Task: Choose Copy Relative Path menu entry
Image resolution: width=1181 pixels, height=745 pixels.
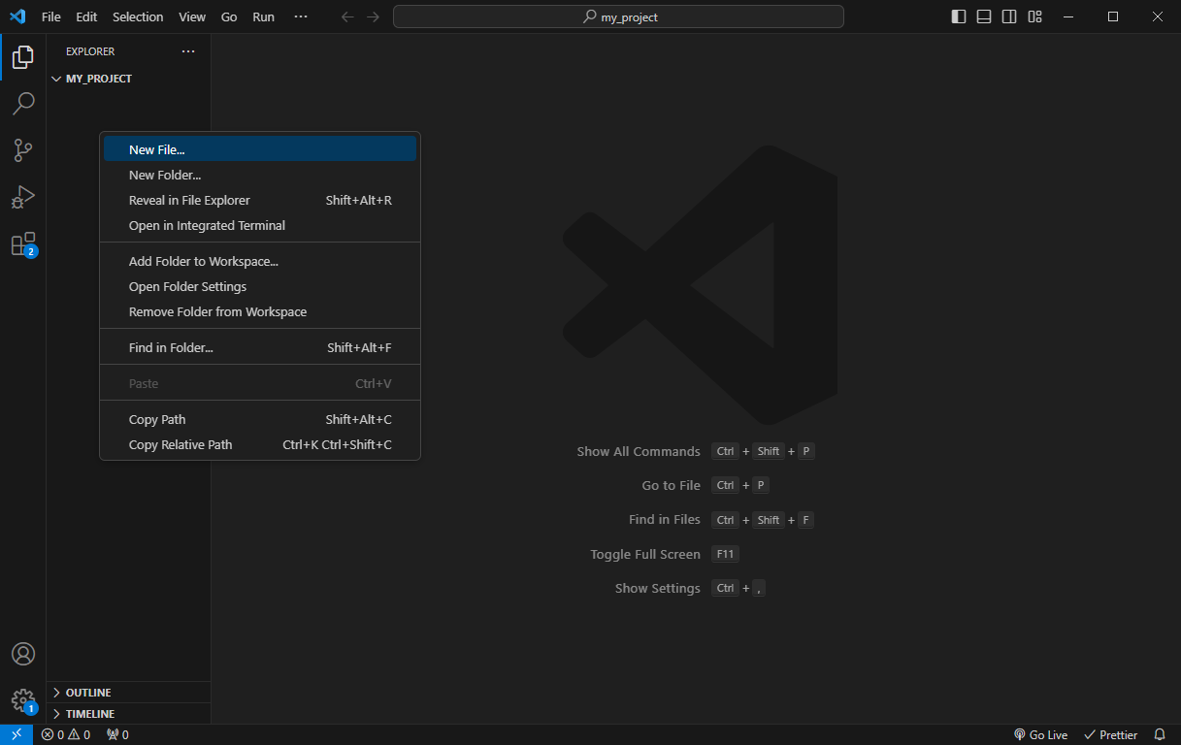Action: coord(180,445)
